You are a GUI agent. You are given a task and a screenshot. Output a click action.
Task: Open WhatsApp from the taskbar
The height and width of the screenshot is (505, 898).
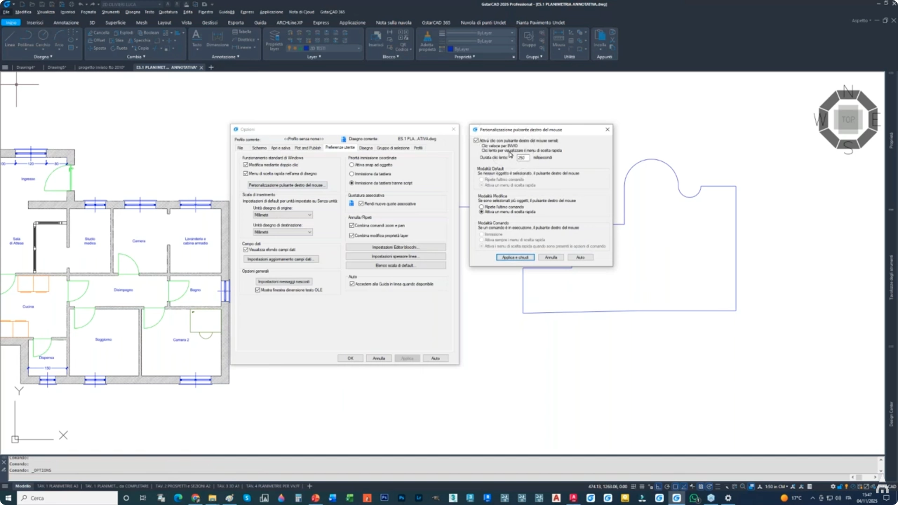pyautogui.click(x=694, y=498)
